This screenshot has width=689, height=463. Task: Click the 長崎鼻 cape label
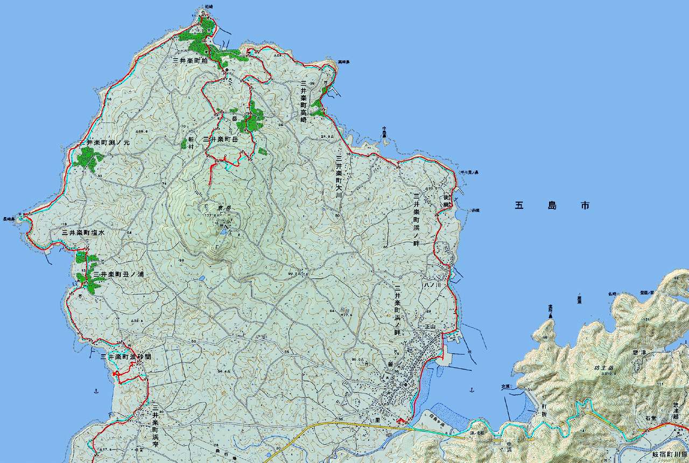point(9,219)
